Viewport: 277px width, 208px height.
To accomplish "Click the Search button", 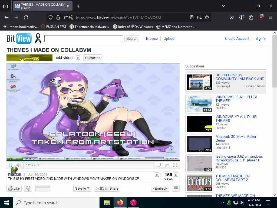I will coord(132,38).
